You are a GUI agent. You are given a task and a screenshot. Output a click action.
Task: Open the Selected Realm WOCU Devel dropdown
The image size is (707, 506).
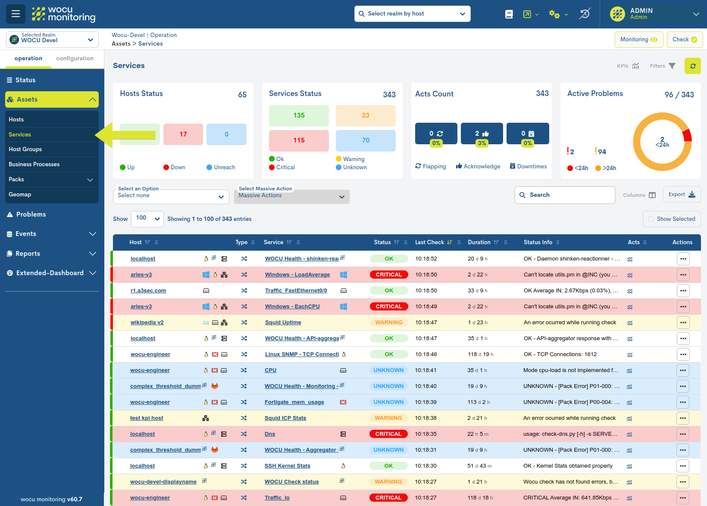click(52, 40)
